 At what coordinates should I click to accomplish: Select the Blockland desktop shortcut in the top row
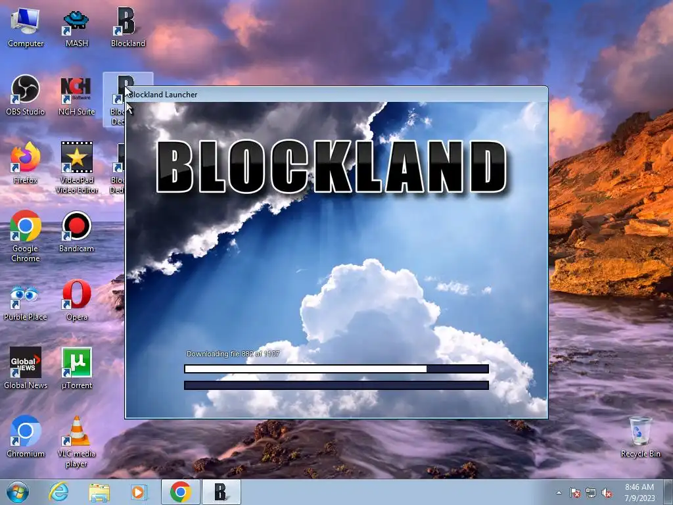point(128,27)
